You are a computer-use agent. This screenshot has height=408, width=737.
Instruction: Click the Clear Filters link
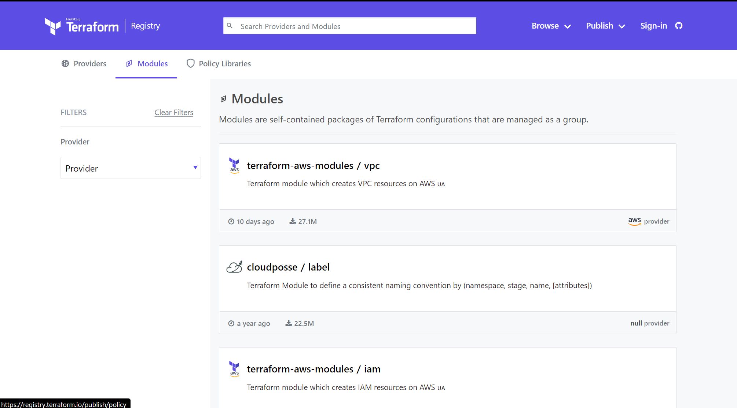click(x=174, y=112)
